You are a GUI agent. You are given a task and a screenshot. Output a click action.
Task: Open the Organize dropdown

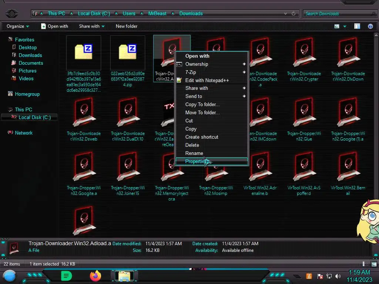point(18,26)
